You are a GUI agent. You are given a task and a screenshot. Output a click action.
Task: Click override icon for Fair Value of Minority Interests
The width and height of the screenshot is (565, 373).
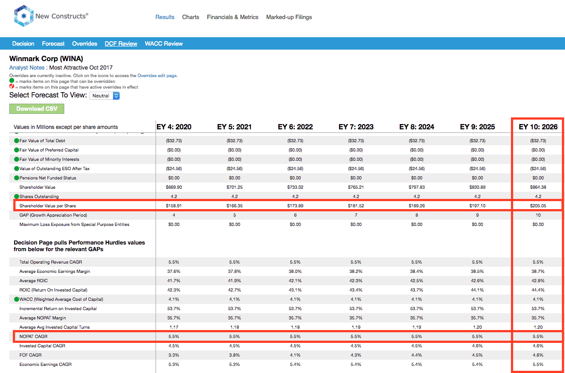(x=16, y=159)
